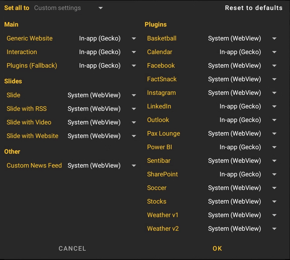Viewport: 290px width, 260px height.
Task: Expand Power BI engine dropdown
Action: point(274,147)
